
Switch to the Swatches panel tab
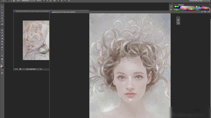click(181, 5)
